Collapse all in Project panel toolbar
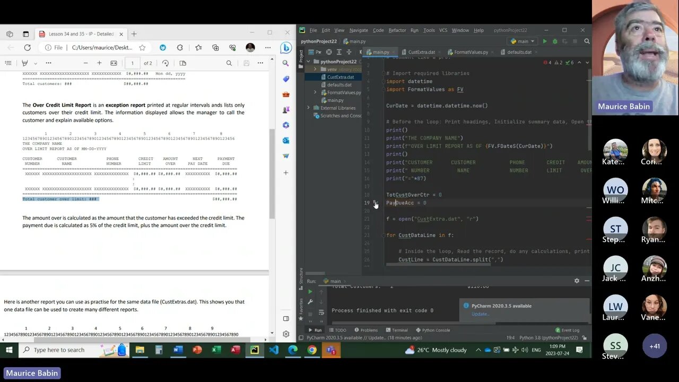 point(349,52)
